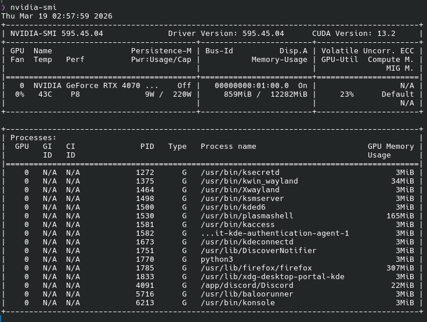Screen dimensions: 427x322
Task: Click PID '1272' of ksecretd
Action: 145,173
